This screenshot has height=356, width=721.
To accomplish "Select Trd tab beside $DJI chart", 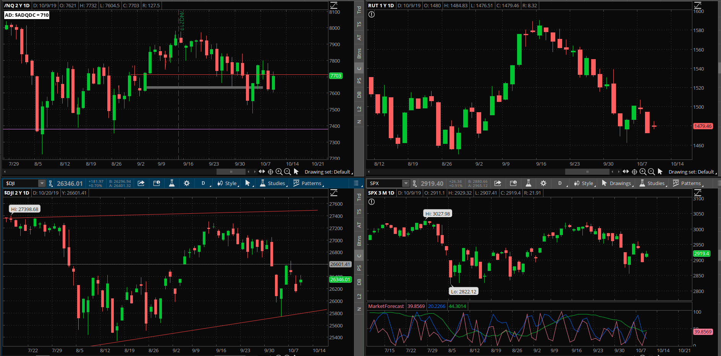I will click(x=359, y=197).
